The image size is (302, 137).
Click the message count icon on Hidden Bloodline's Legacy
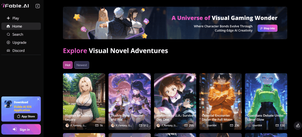pos(97,125)
